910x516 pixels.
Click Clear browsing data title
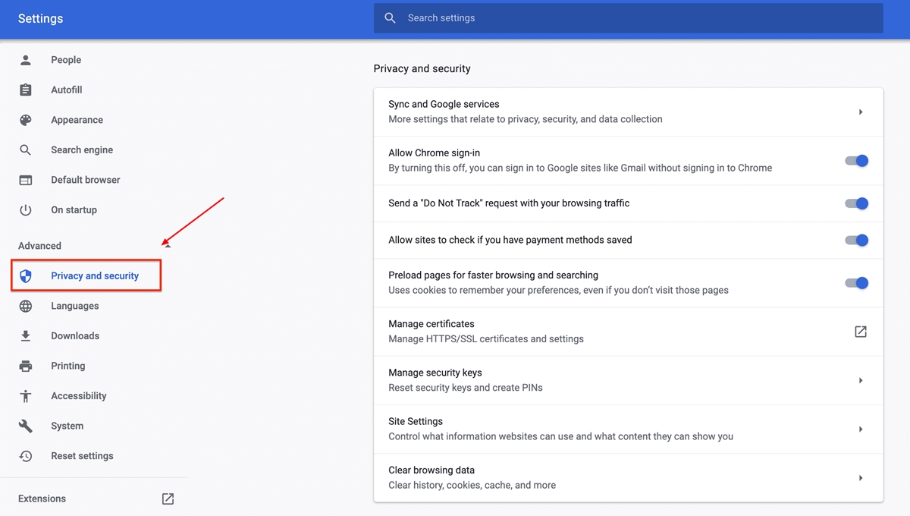click(x=431, y=470)
